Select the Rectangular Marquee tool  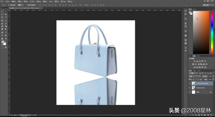point(2,12)
